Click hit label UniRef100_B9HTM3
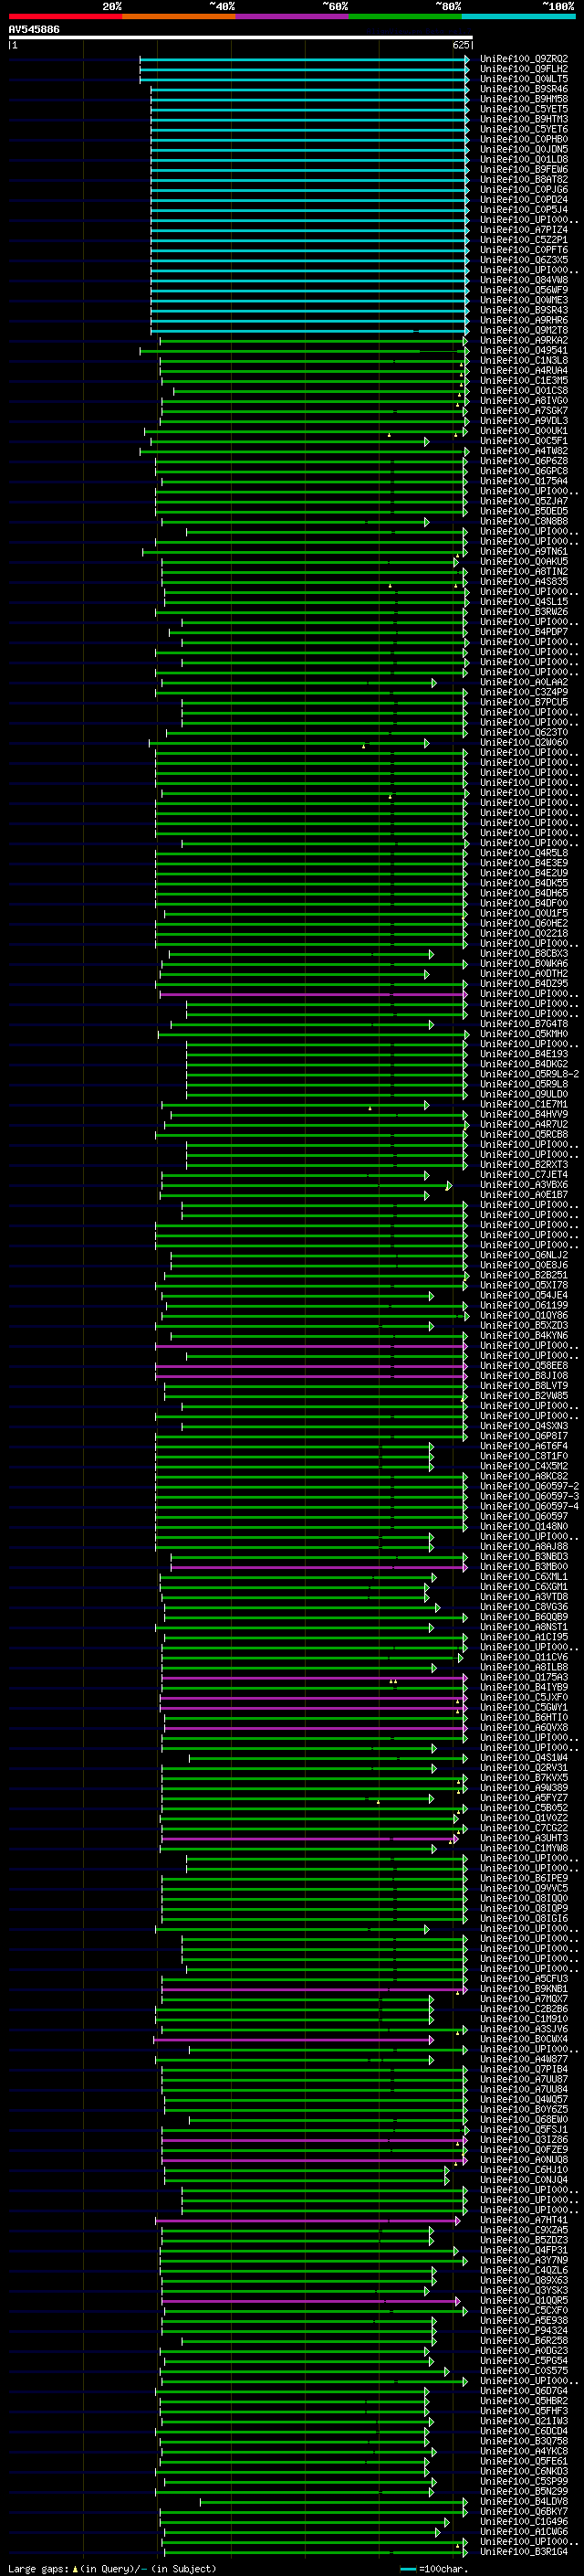Screen dimensions: 584x2576 click(524, 119)
